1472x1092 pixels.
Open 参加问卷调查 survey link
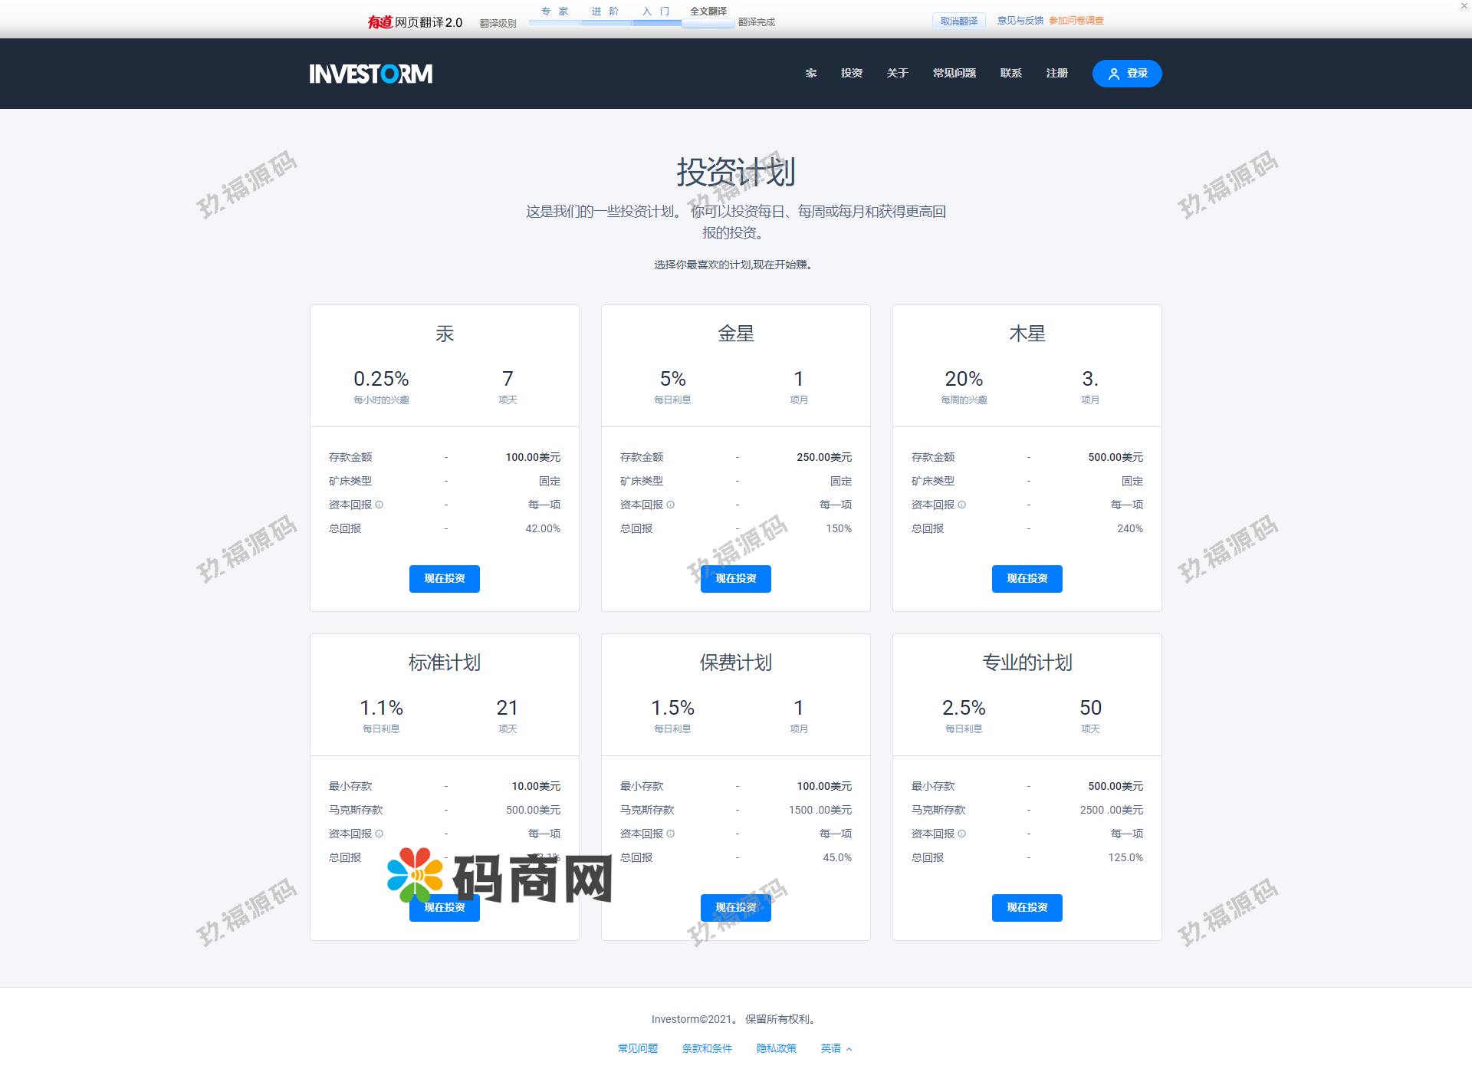1076,21
